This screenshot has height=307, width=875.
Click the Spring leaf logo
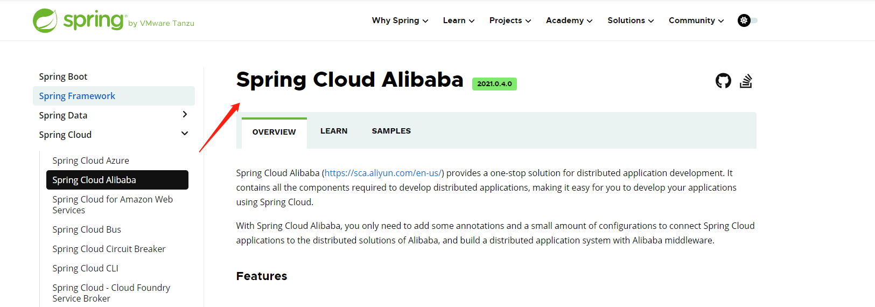pyautogui.click(x=45, y=20)
